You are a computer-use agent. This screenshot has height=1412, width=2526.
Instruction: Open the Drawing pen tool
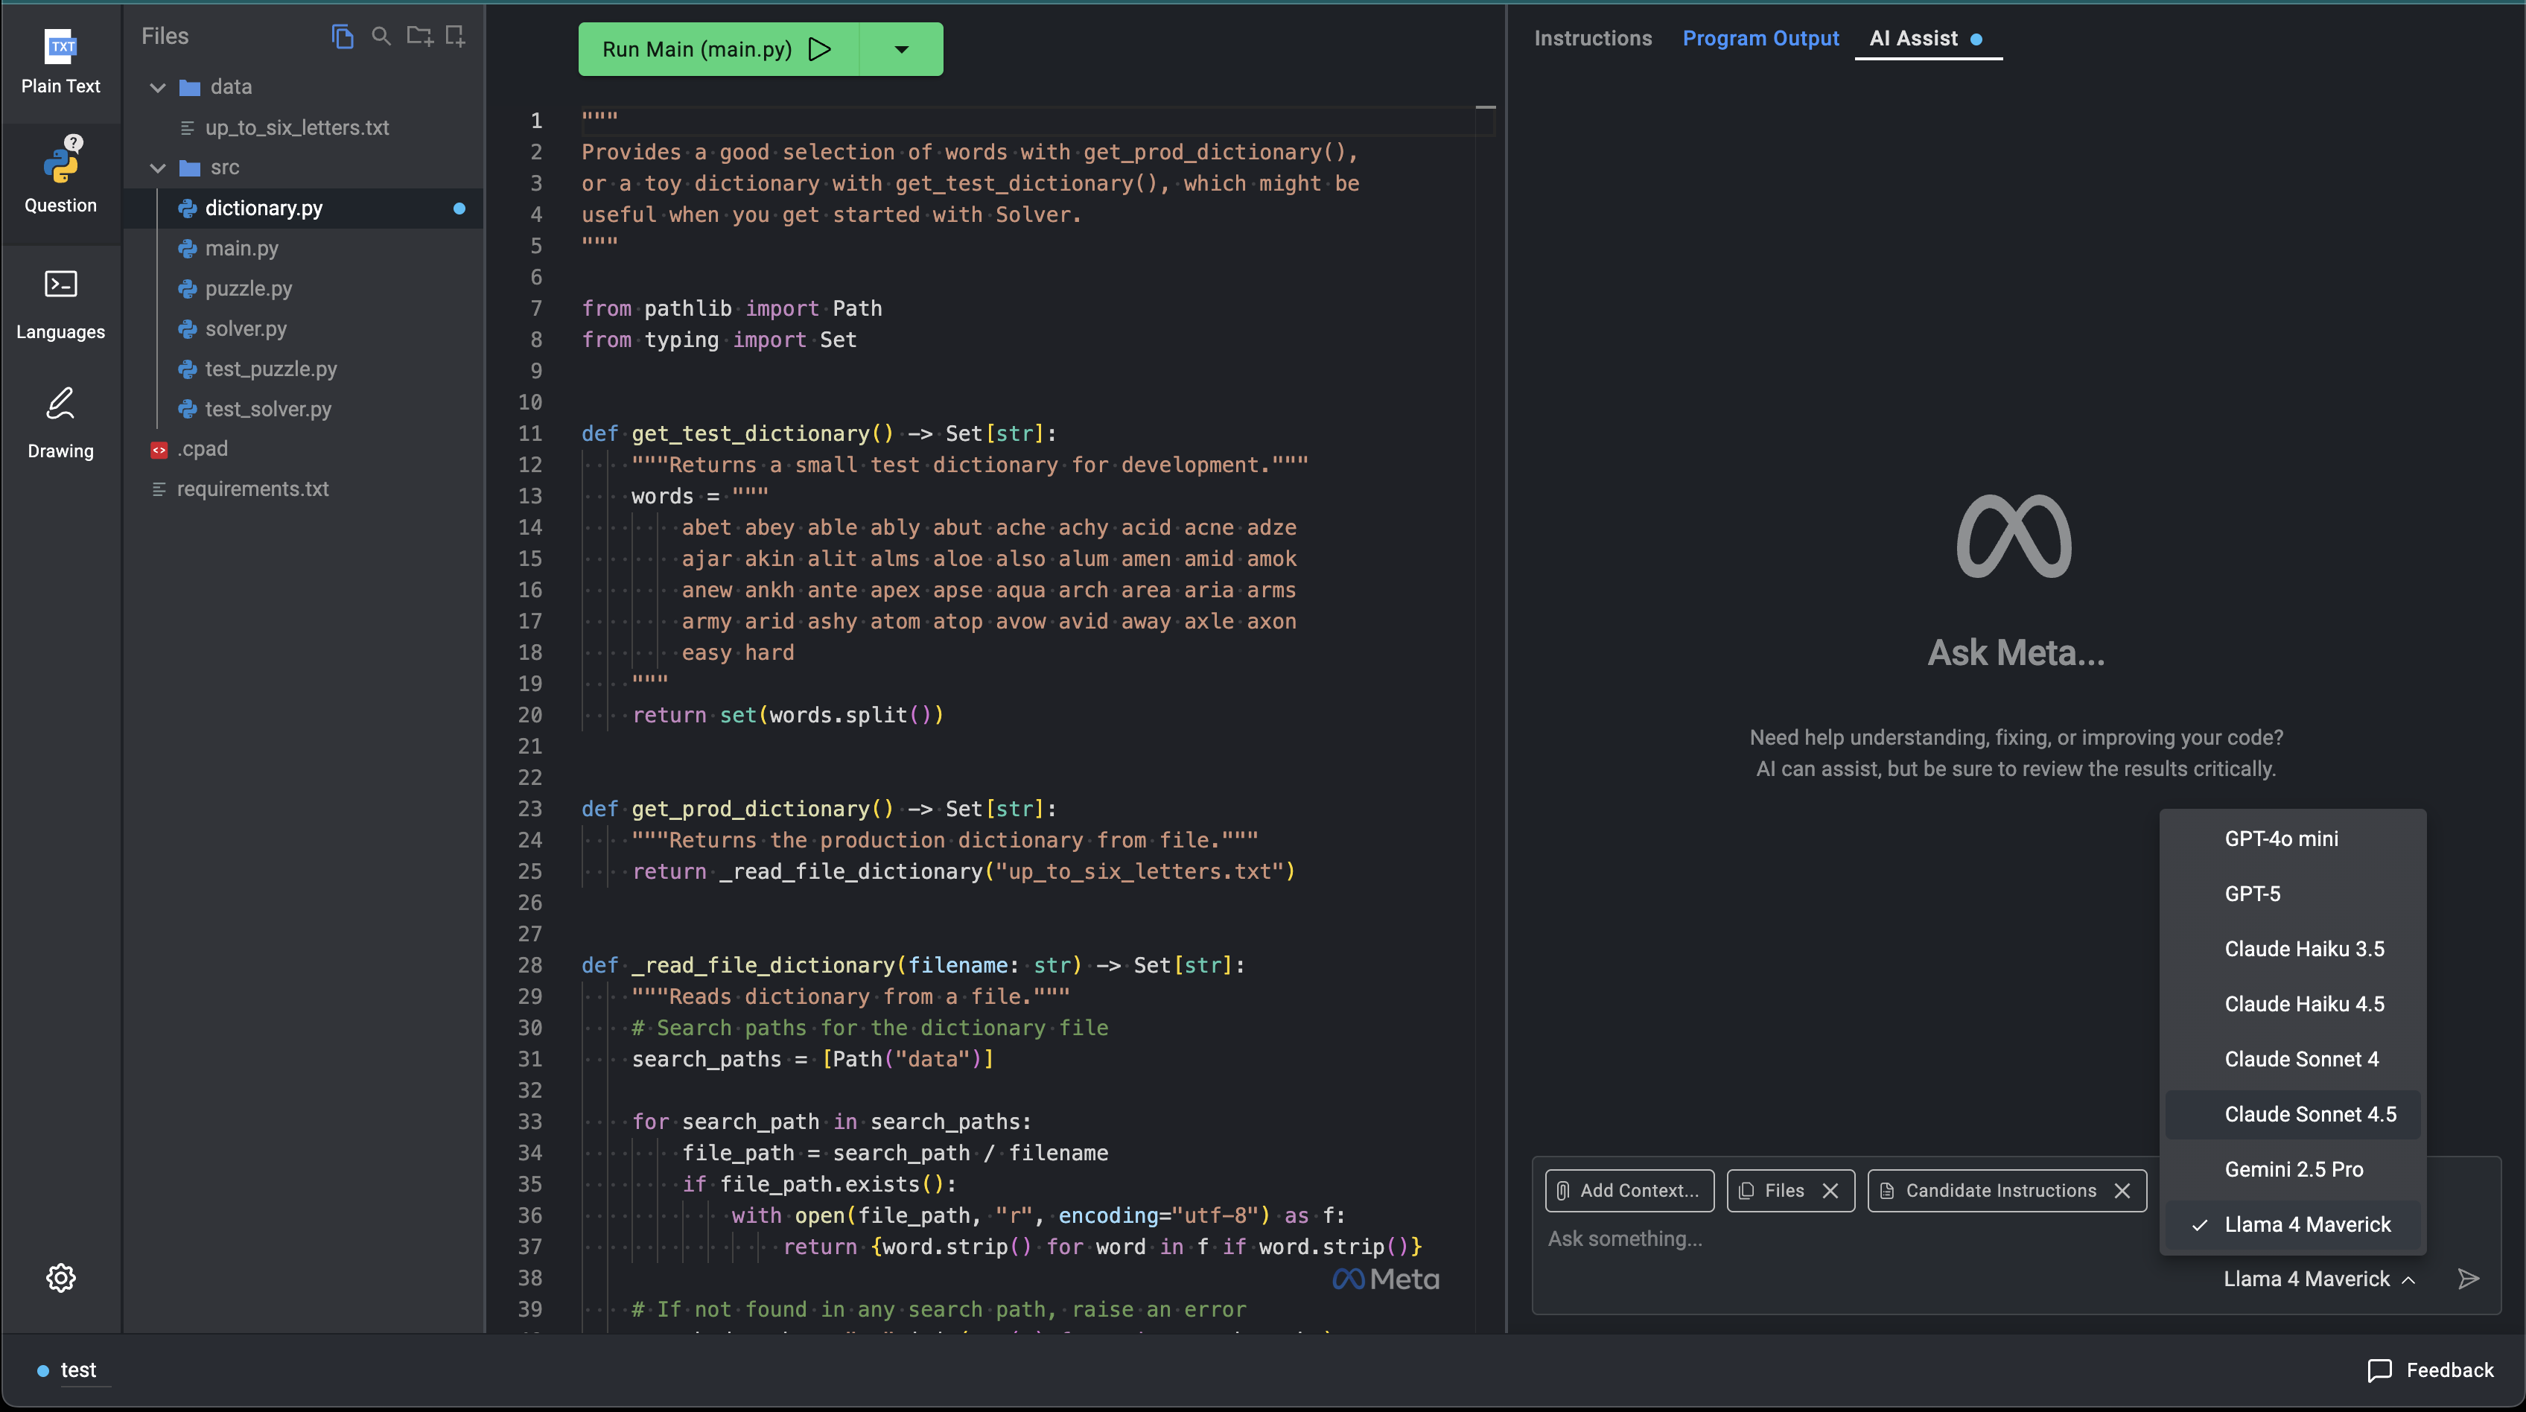pos(61,422)
